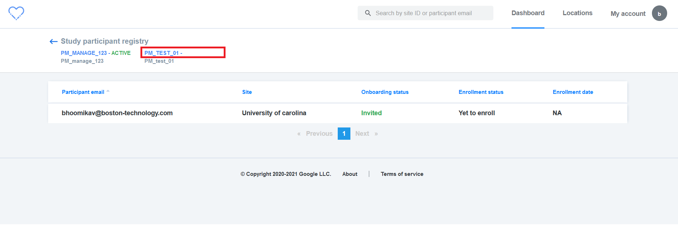This screenshot has width=678, height=234.
Task: Focus the site ID or email search field
Action: coord(425,13)
